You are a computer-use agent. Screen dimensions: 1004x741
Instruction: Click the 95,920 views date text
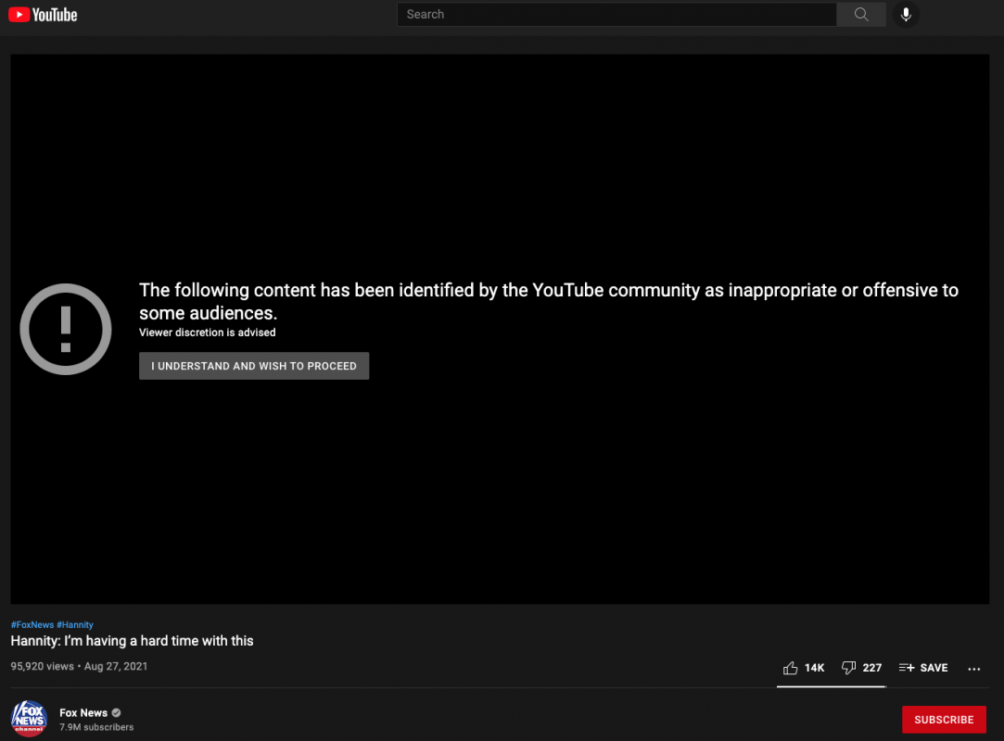pos(79,666)
